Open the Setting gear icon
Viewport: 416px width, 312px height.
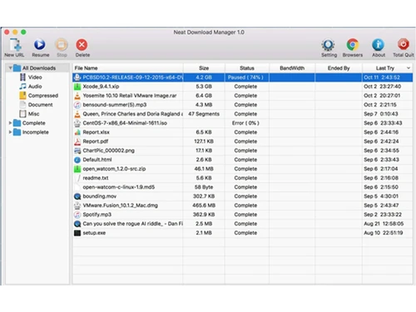[329, 45]
